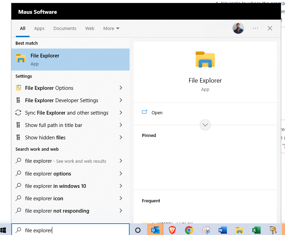Open Brave browser from the taskbar

(x=172, y=230)
